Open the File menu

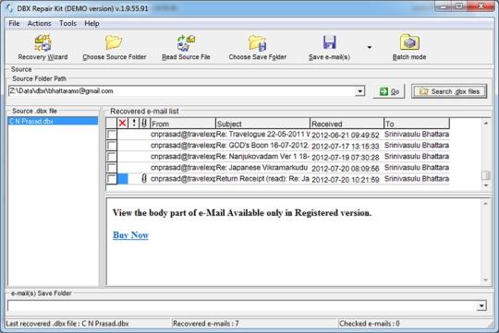pyautogui.click(x=14, y=23)
